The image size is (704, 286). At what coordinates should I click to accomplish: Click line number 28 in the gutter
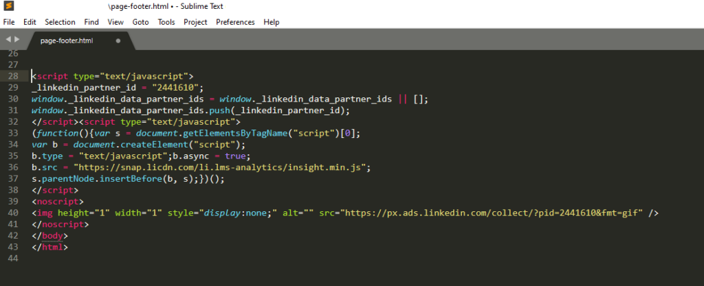click(x=13, y=76)
